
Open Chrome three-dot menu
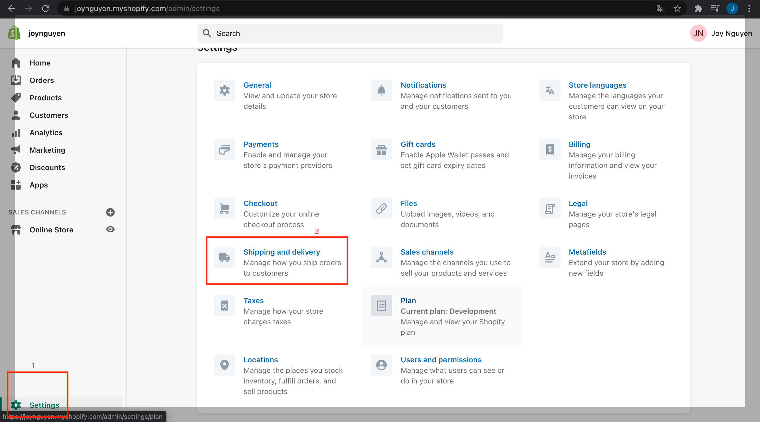coord(749,8)
